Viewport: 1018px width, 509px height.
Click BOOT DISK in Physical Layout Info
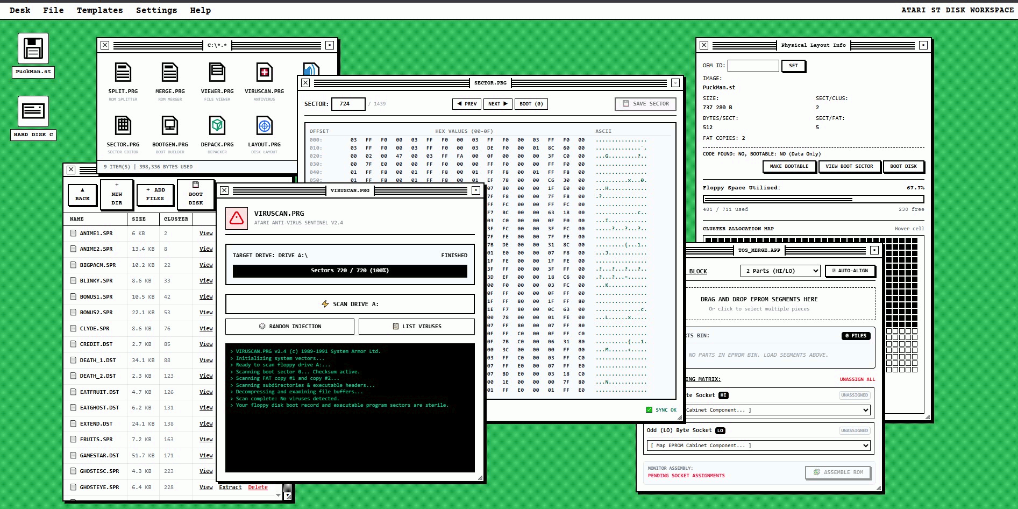(x=903, y=166)
